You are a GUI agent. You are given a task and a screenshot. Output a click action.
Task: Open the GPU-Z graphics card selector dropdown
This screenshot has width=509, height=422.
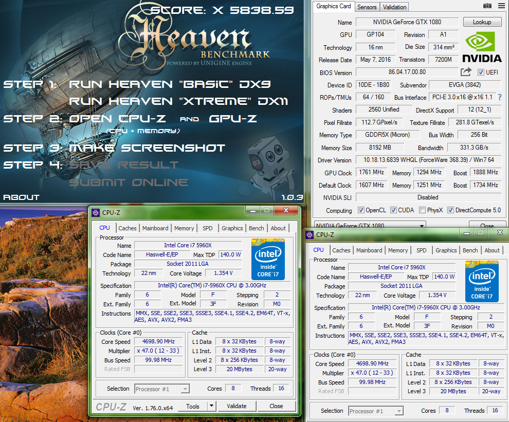pyautogui.click(x=370, y=225)
